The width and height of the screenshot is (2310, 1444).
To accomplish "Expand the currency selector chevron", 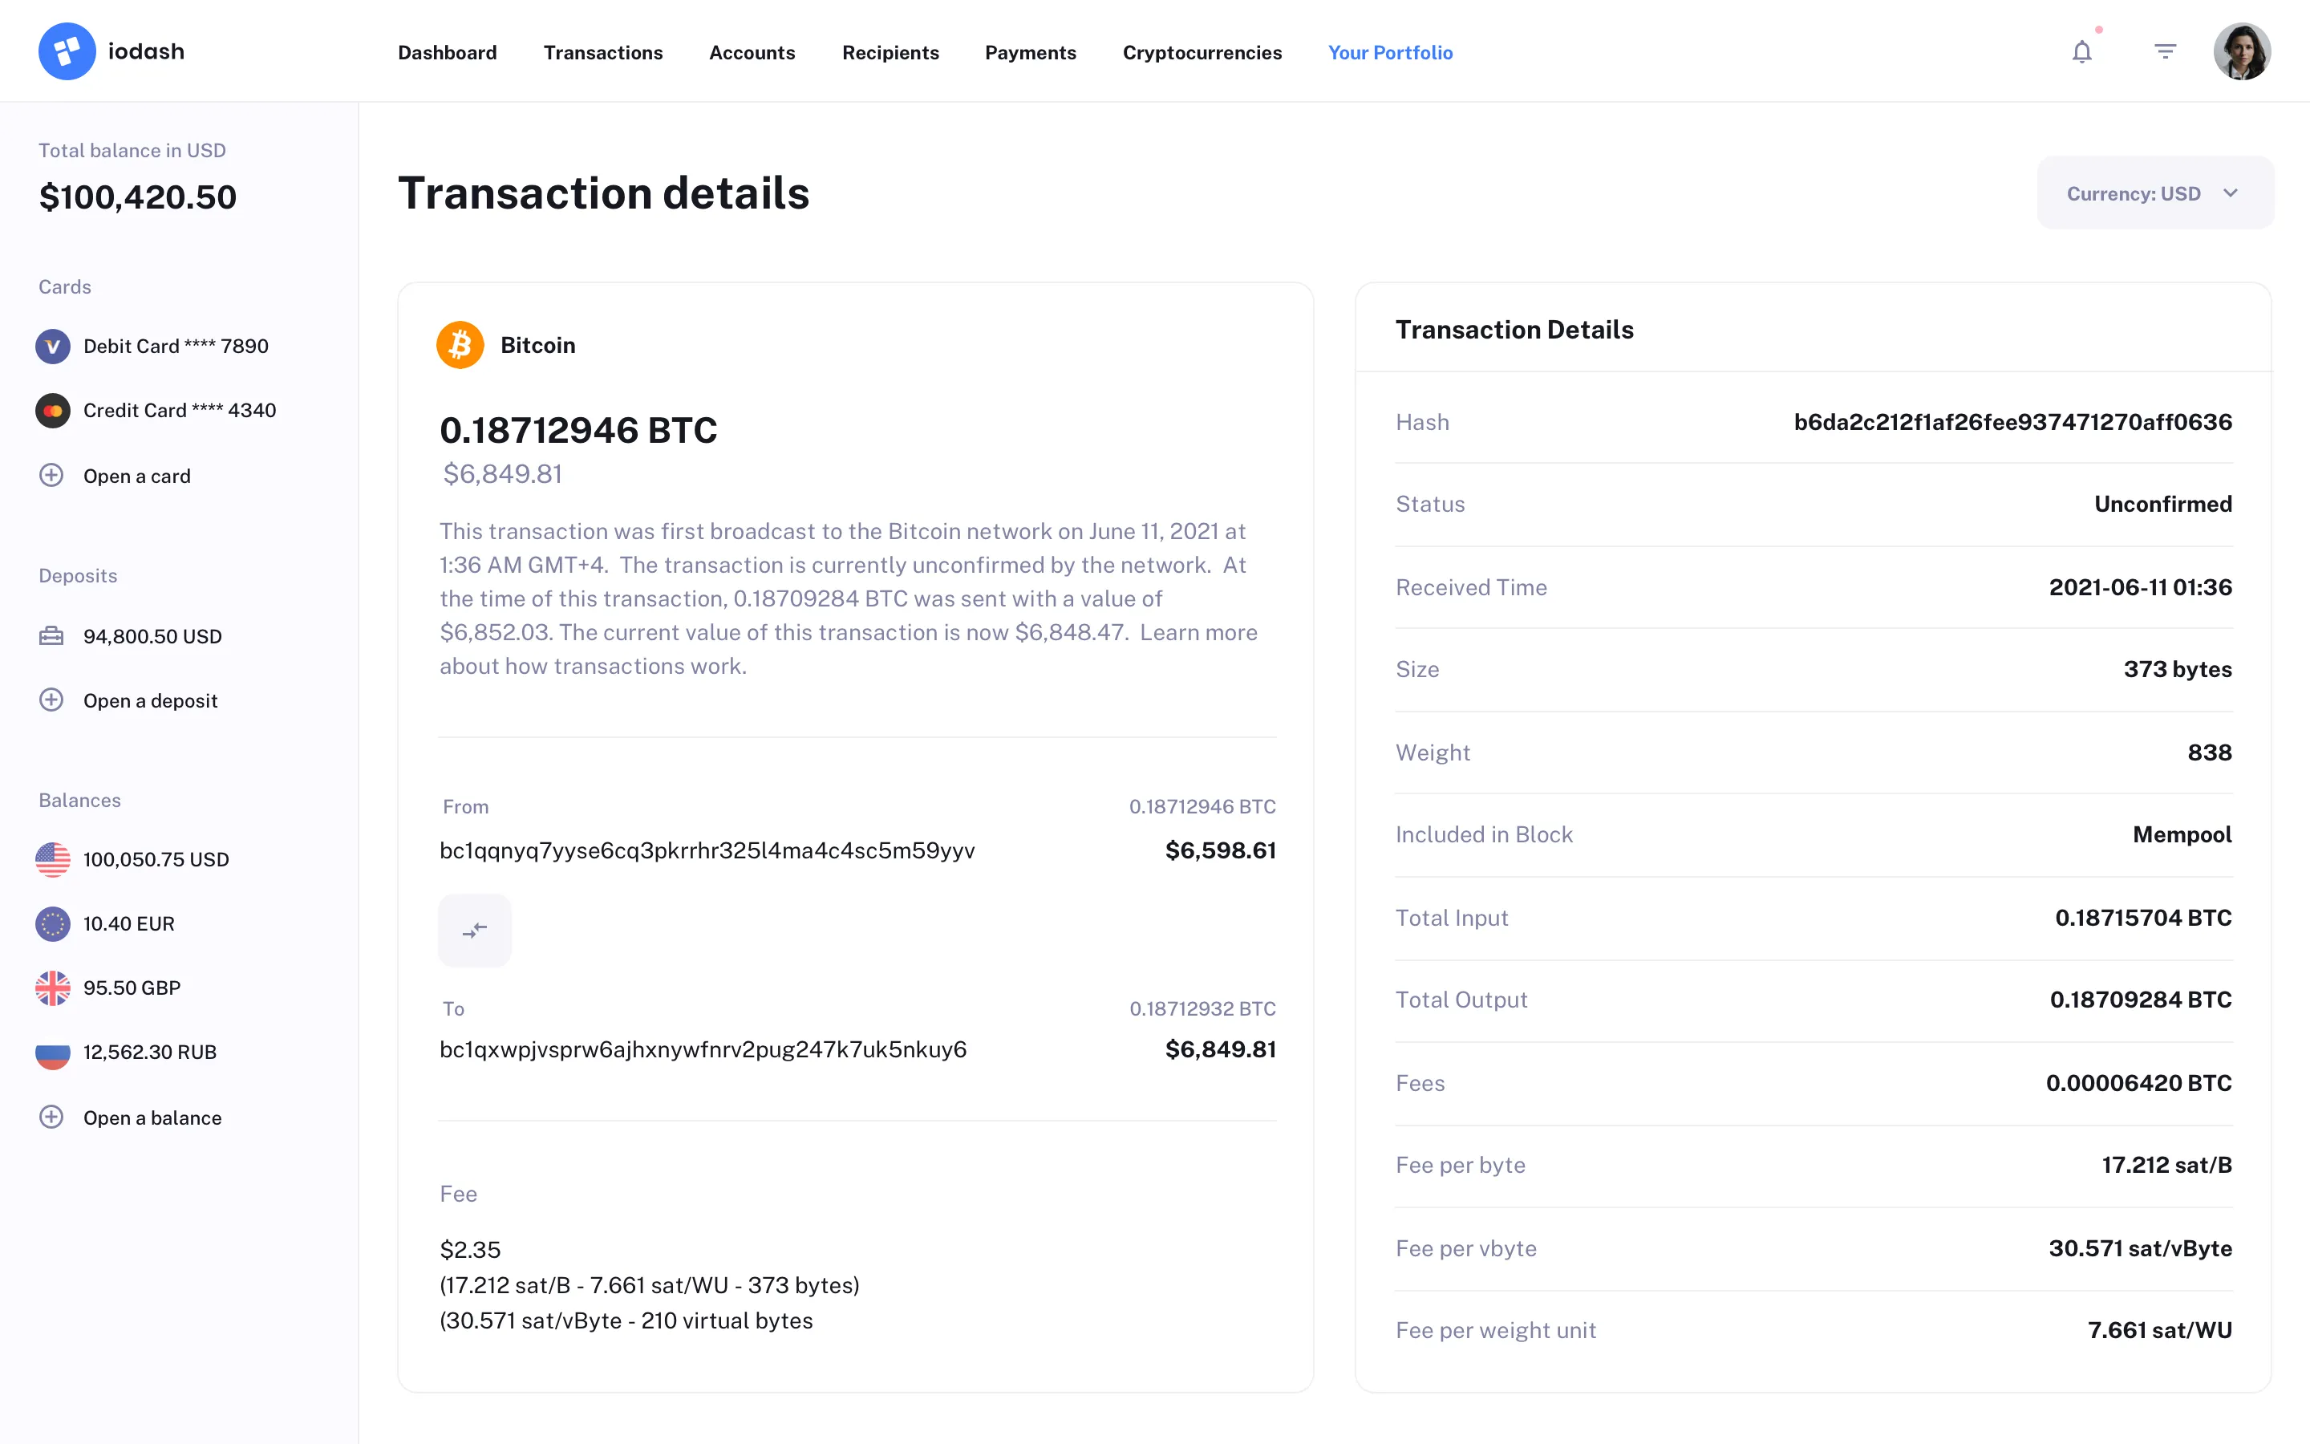I will coord(2231,193).
